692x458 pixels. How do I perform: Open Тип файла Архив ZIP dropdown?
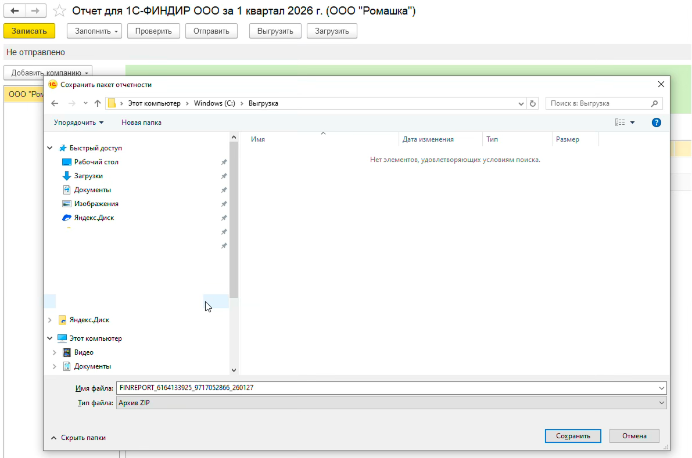click(392, 403)
